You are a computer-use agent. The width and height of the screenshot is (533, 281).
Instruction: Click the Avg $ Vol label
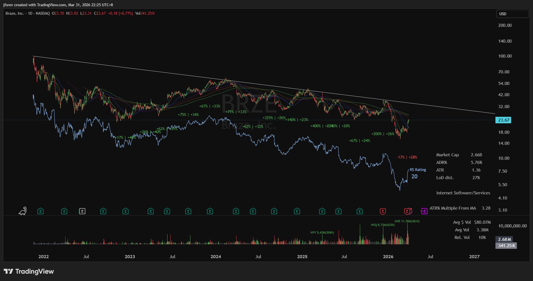click(x=462, y=222)
